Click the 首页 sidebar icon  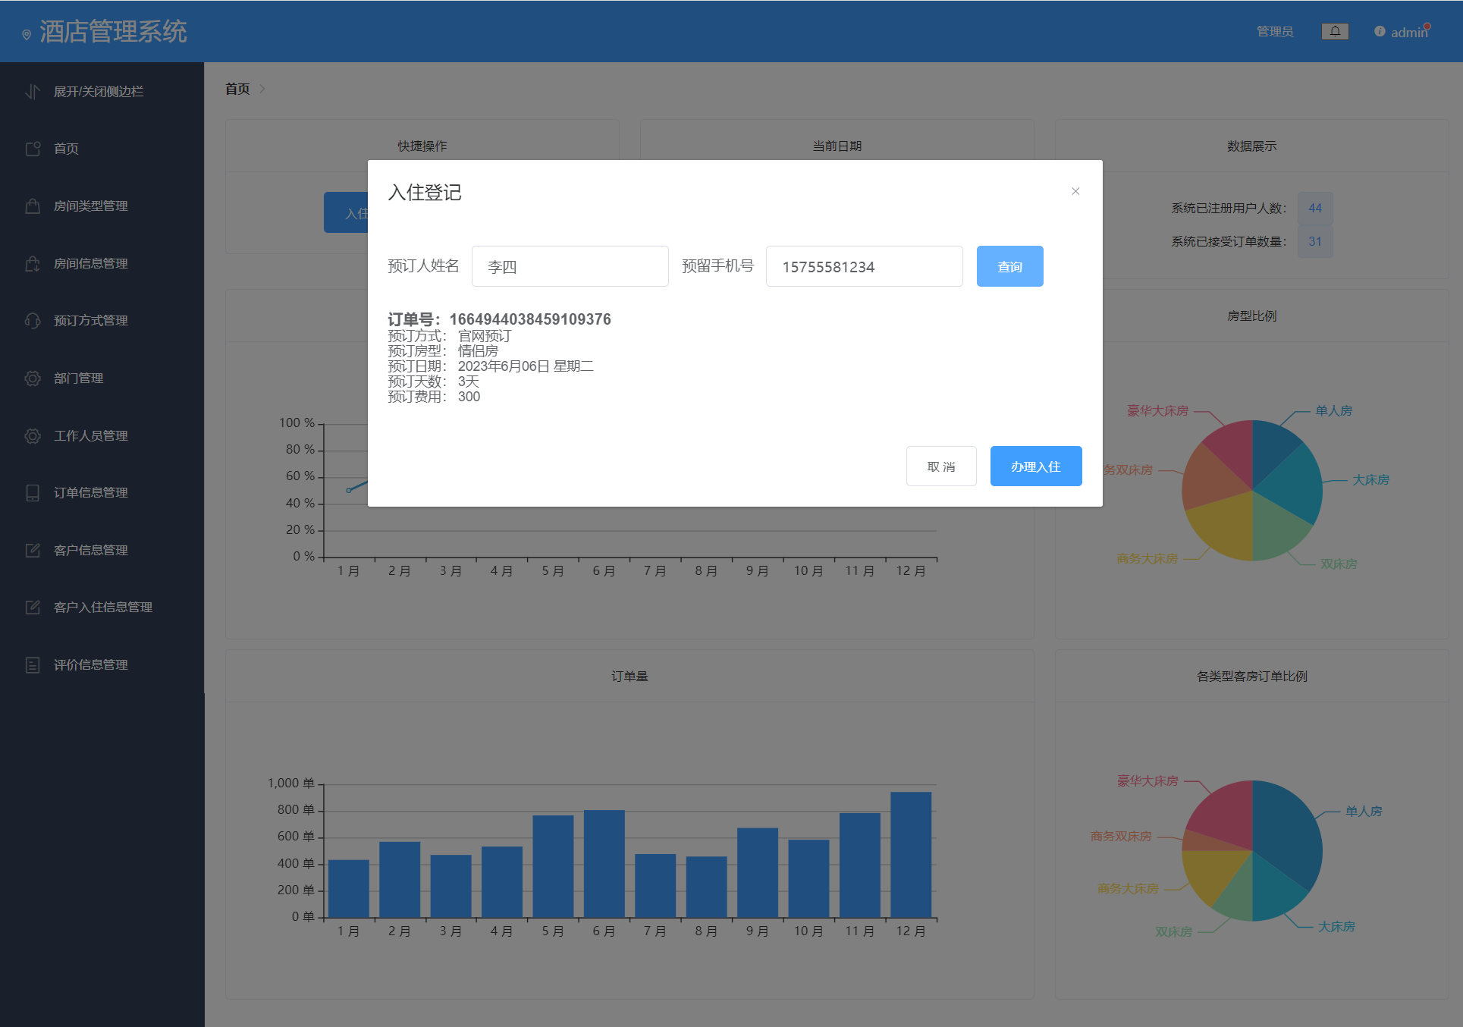click(x=33, y=149)
